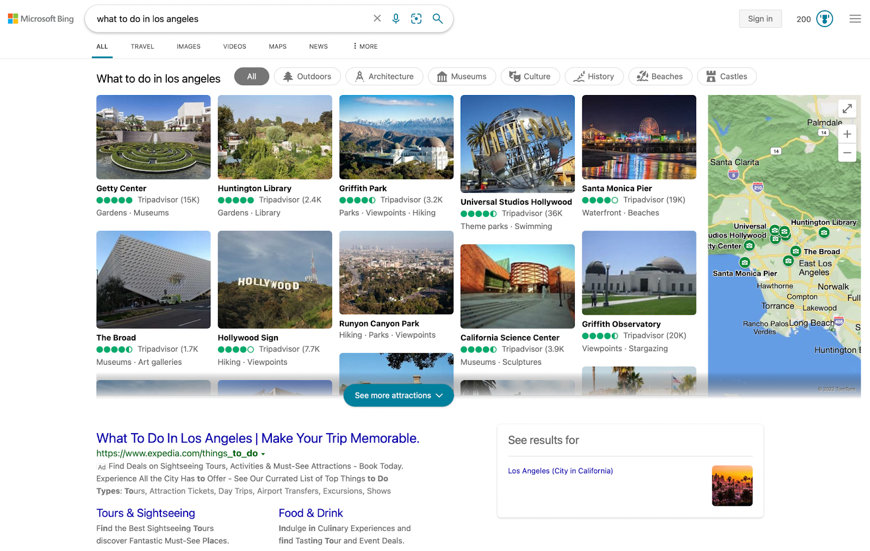The width and height of the screenshot is (870, 551).
Task: Click the Sign in button
Action: 760,18
